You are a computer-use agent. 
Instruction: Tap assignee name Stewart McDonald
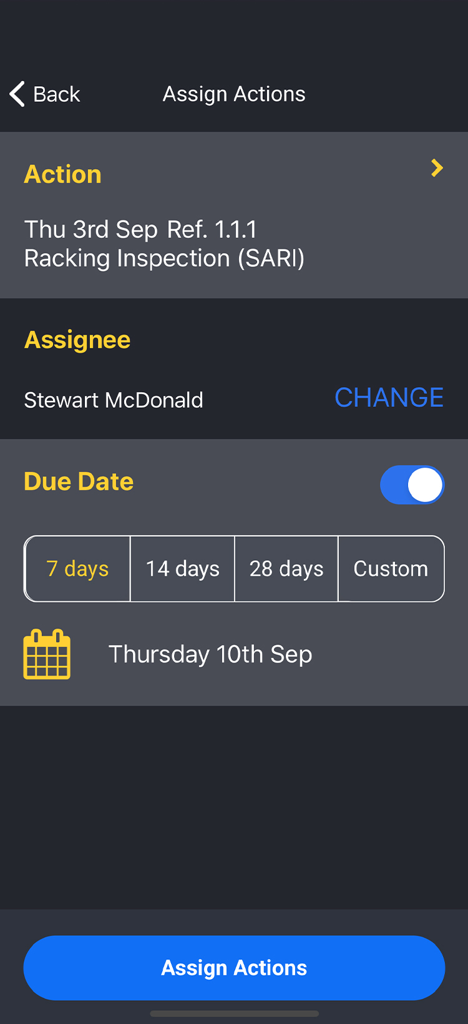pos(114,400)
